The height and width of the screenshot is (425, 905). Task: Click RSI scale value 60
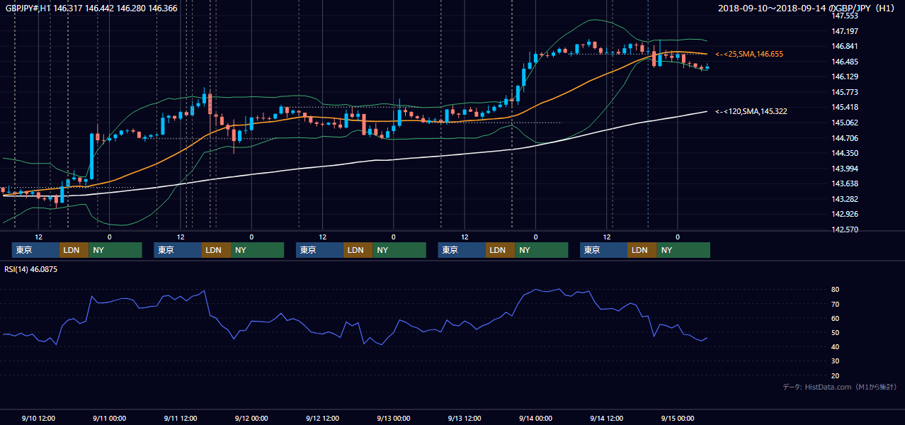click(836, 318)
